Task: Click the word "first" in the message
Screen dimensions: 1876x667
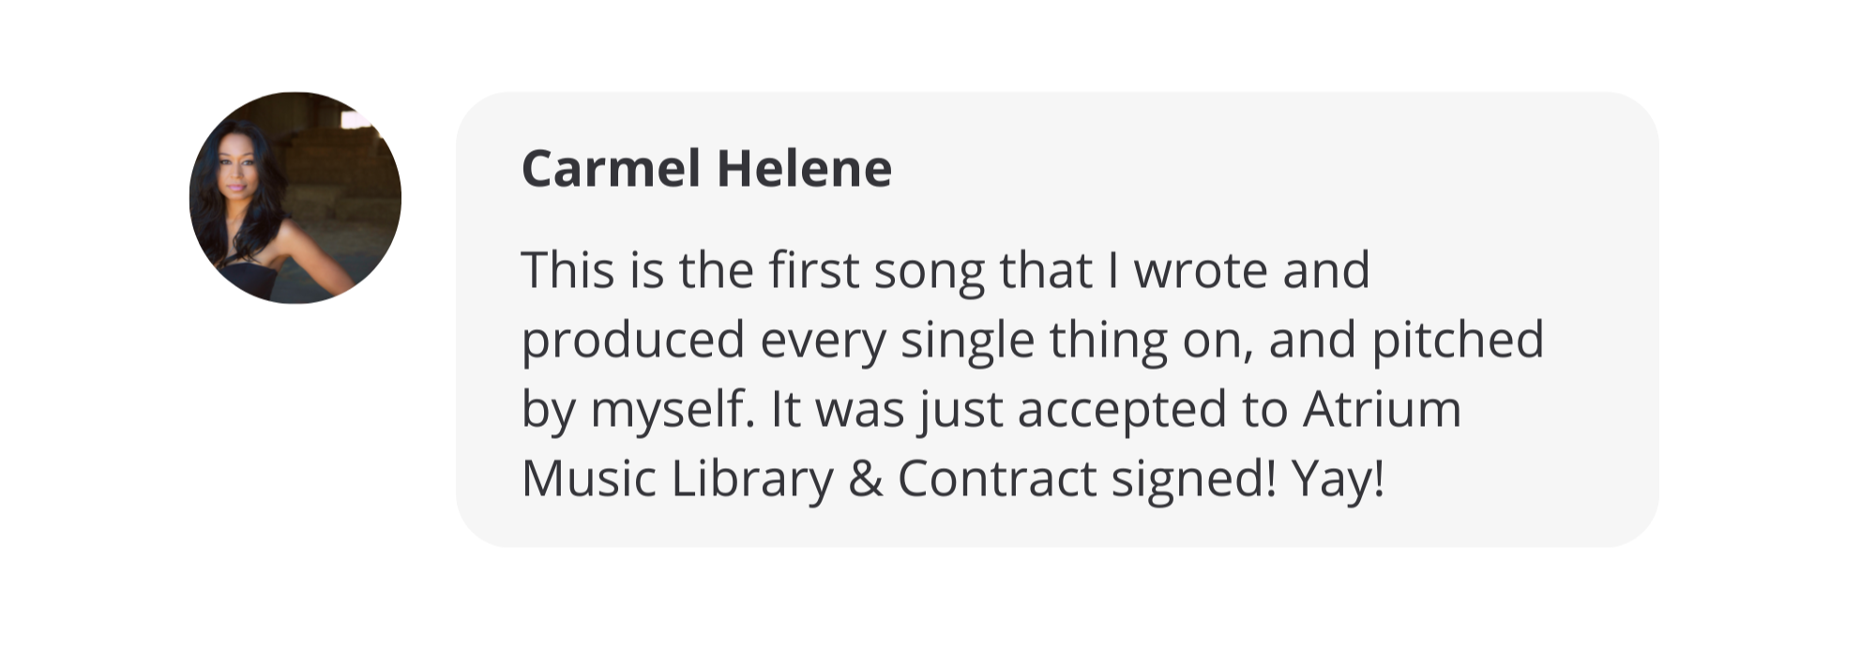Action: point(813,270)
